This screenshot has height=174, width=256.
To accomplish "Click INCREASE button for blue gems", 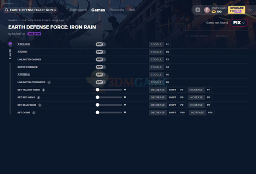I will tap(196, 105).
